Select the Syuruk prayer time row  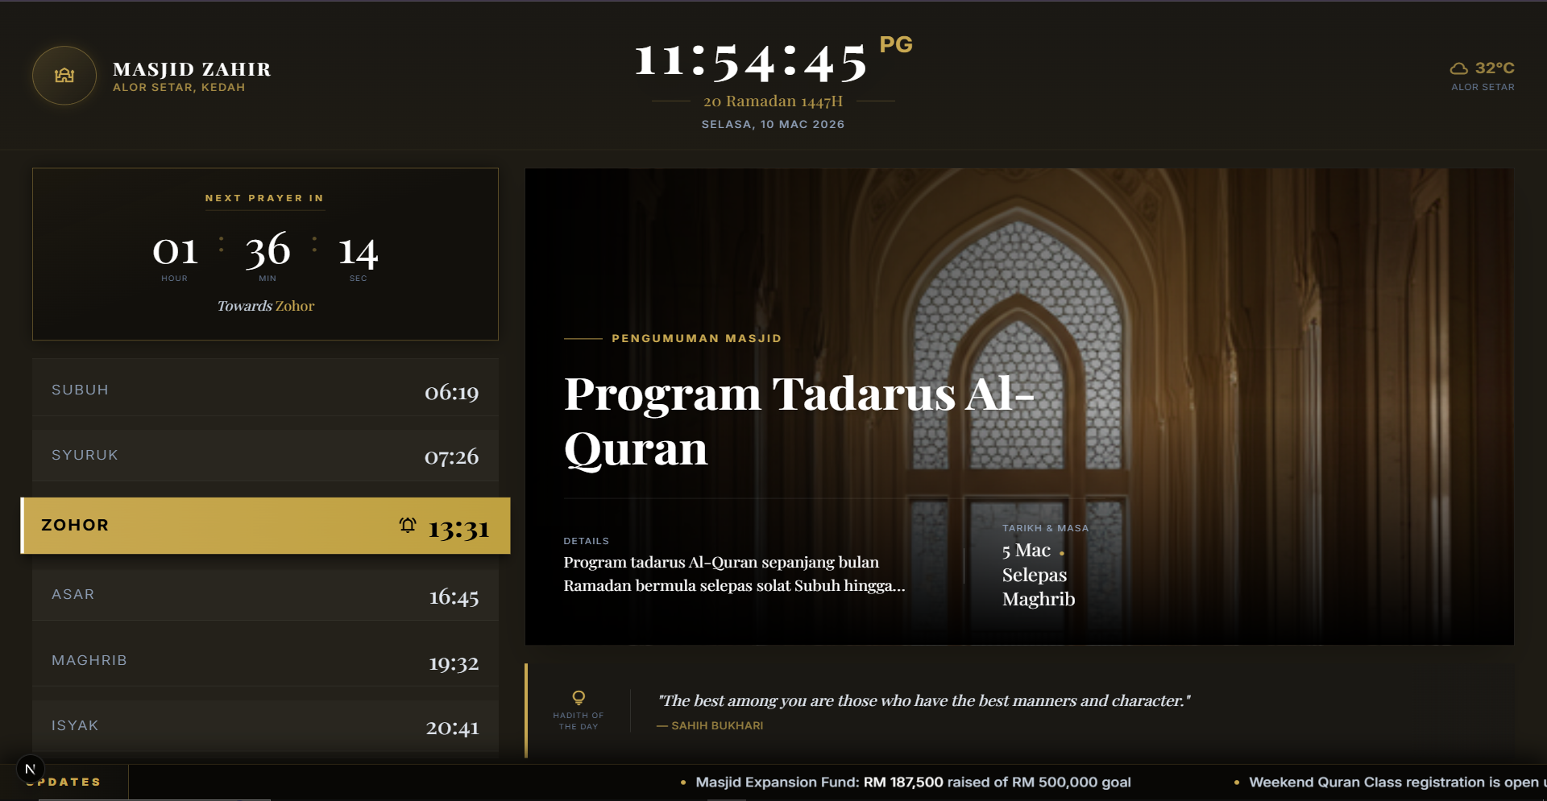click(x=265, y=456)
